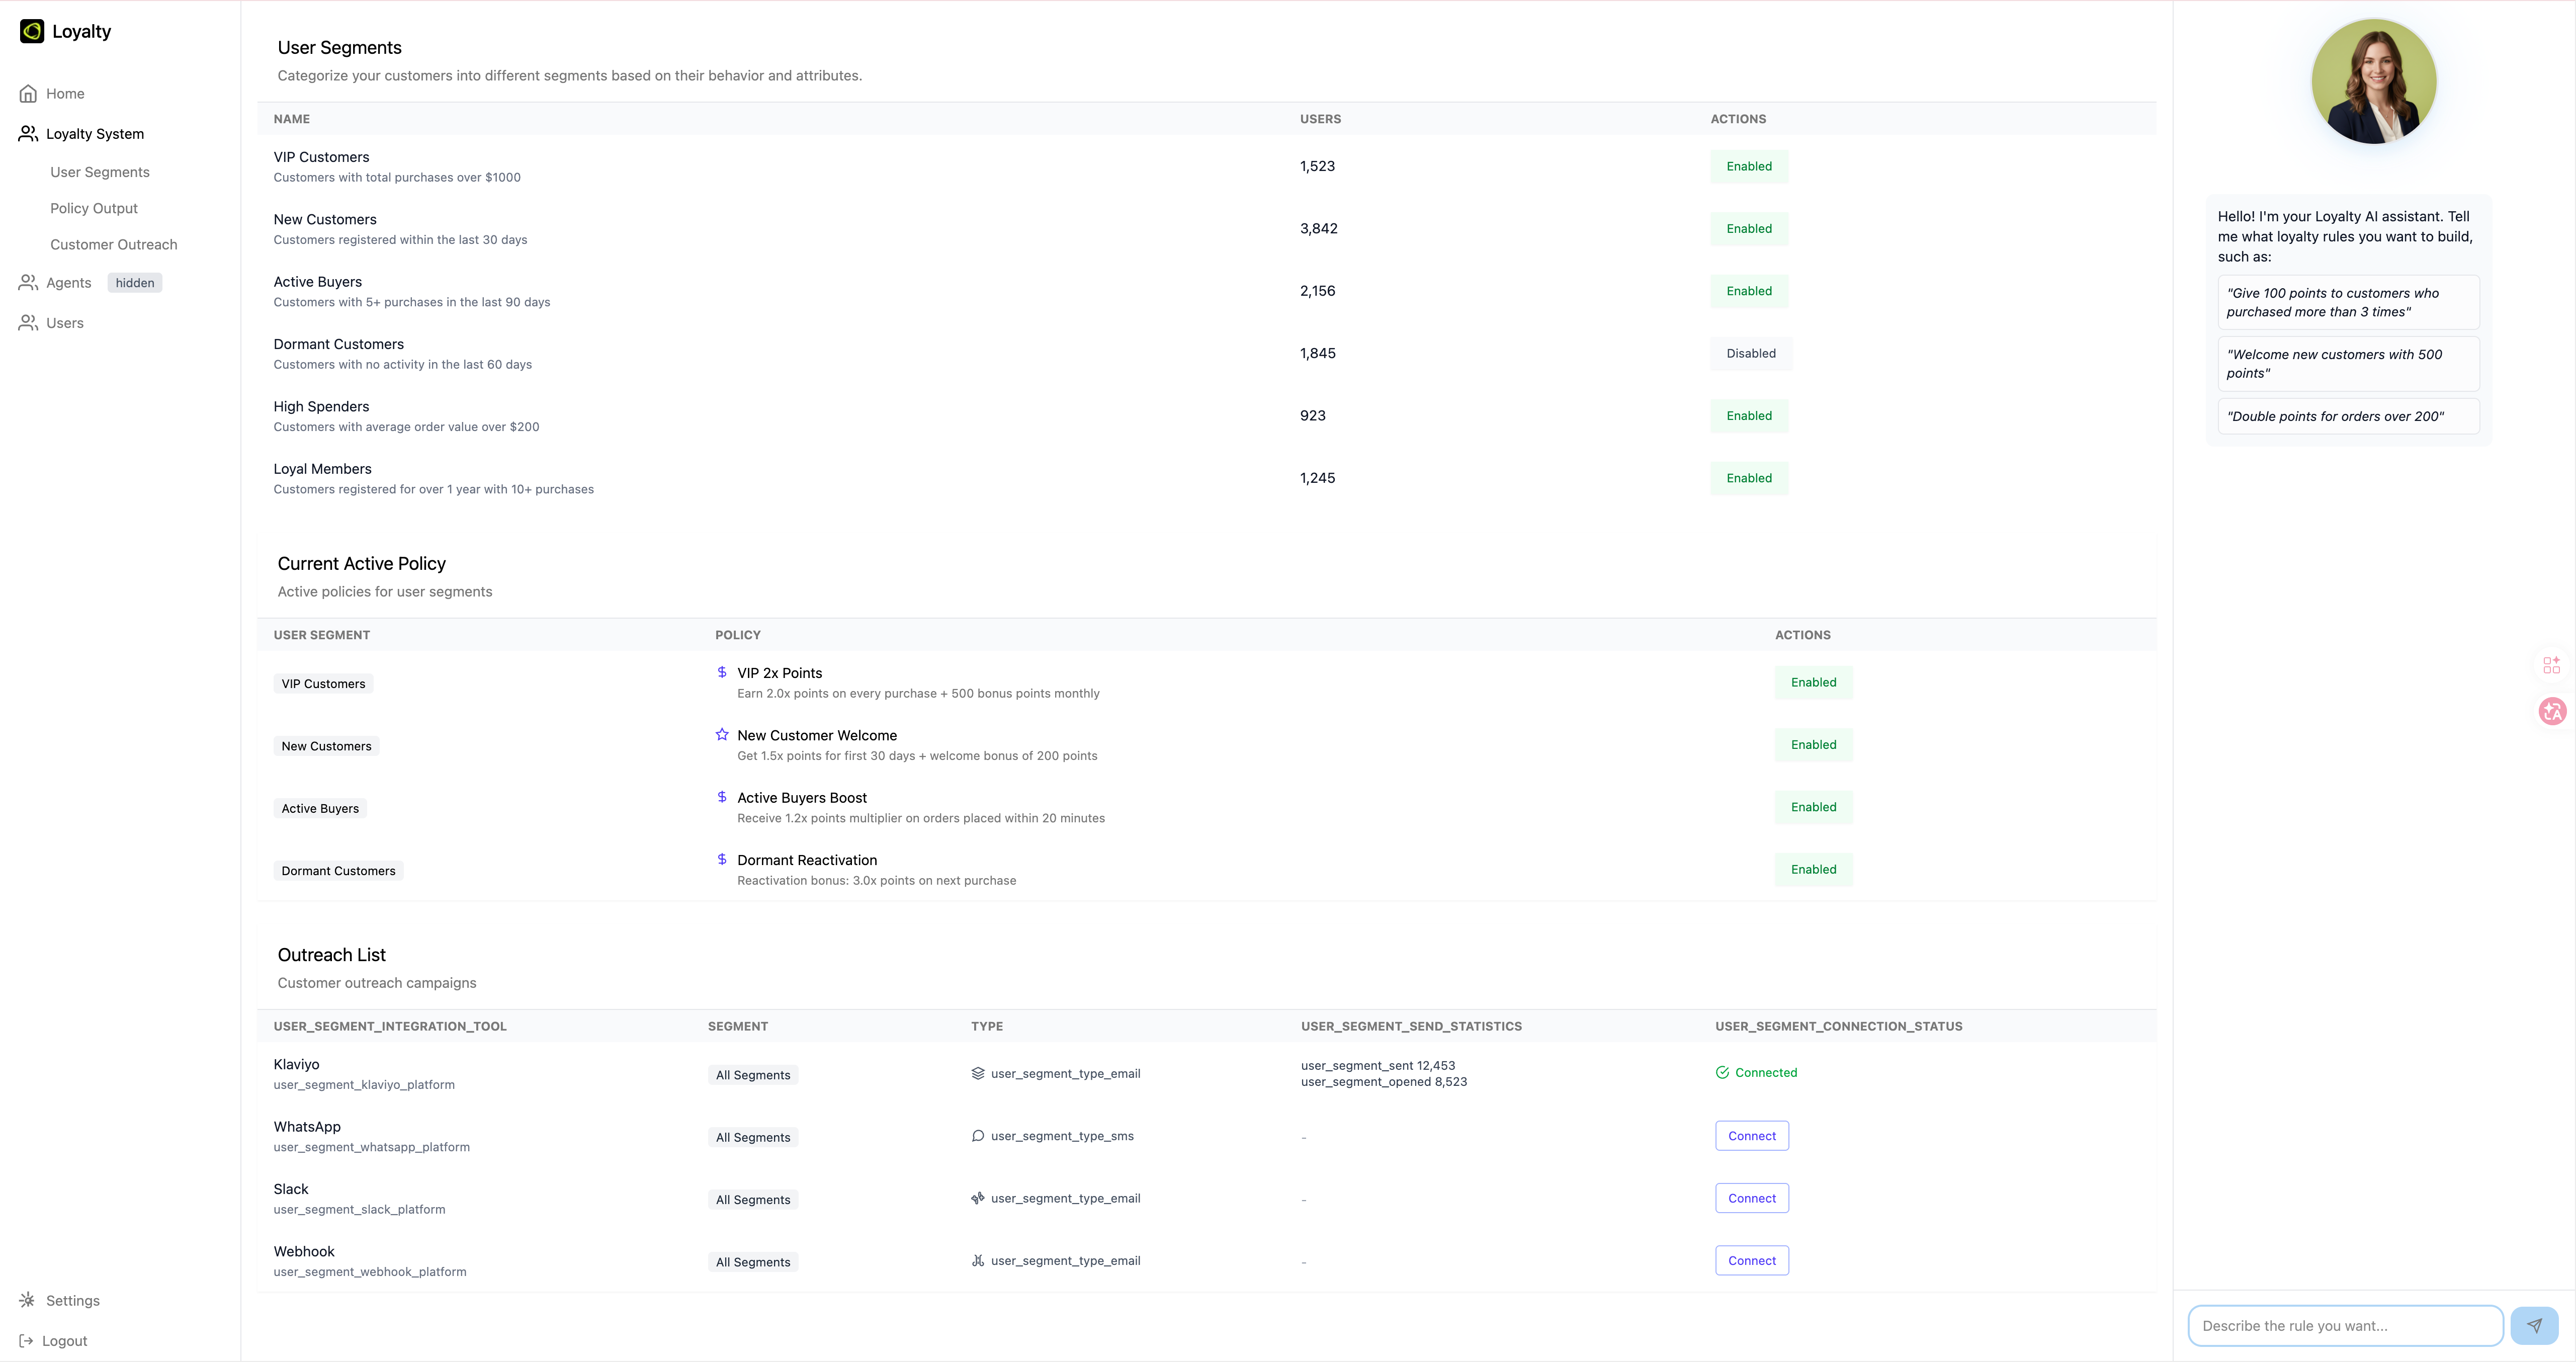Open Policy Output in sidebar
The width and height of the screenshot is (2576, 1362).
click(x=94, y=208)
